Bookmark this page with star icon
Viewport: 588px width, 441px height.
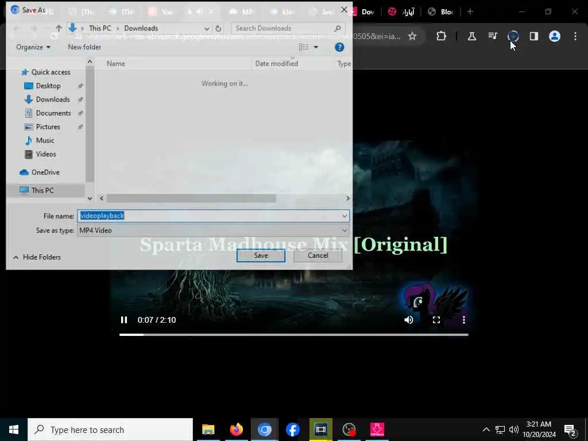point(412,36)
